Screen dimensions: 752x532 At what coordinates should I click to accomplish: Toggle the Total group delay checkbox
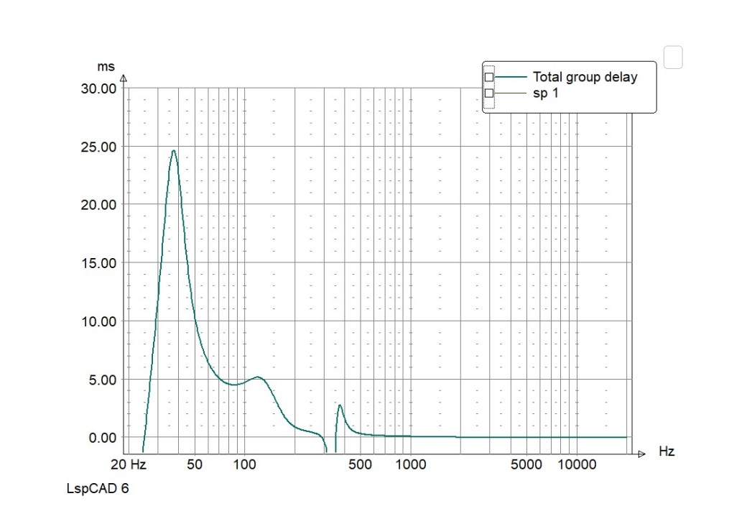(488, 78)
